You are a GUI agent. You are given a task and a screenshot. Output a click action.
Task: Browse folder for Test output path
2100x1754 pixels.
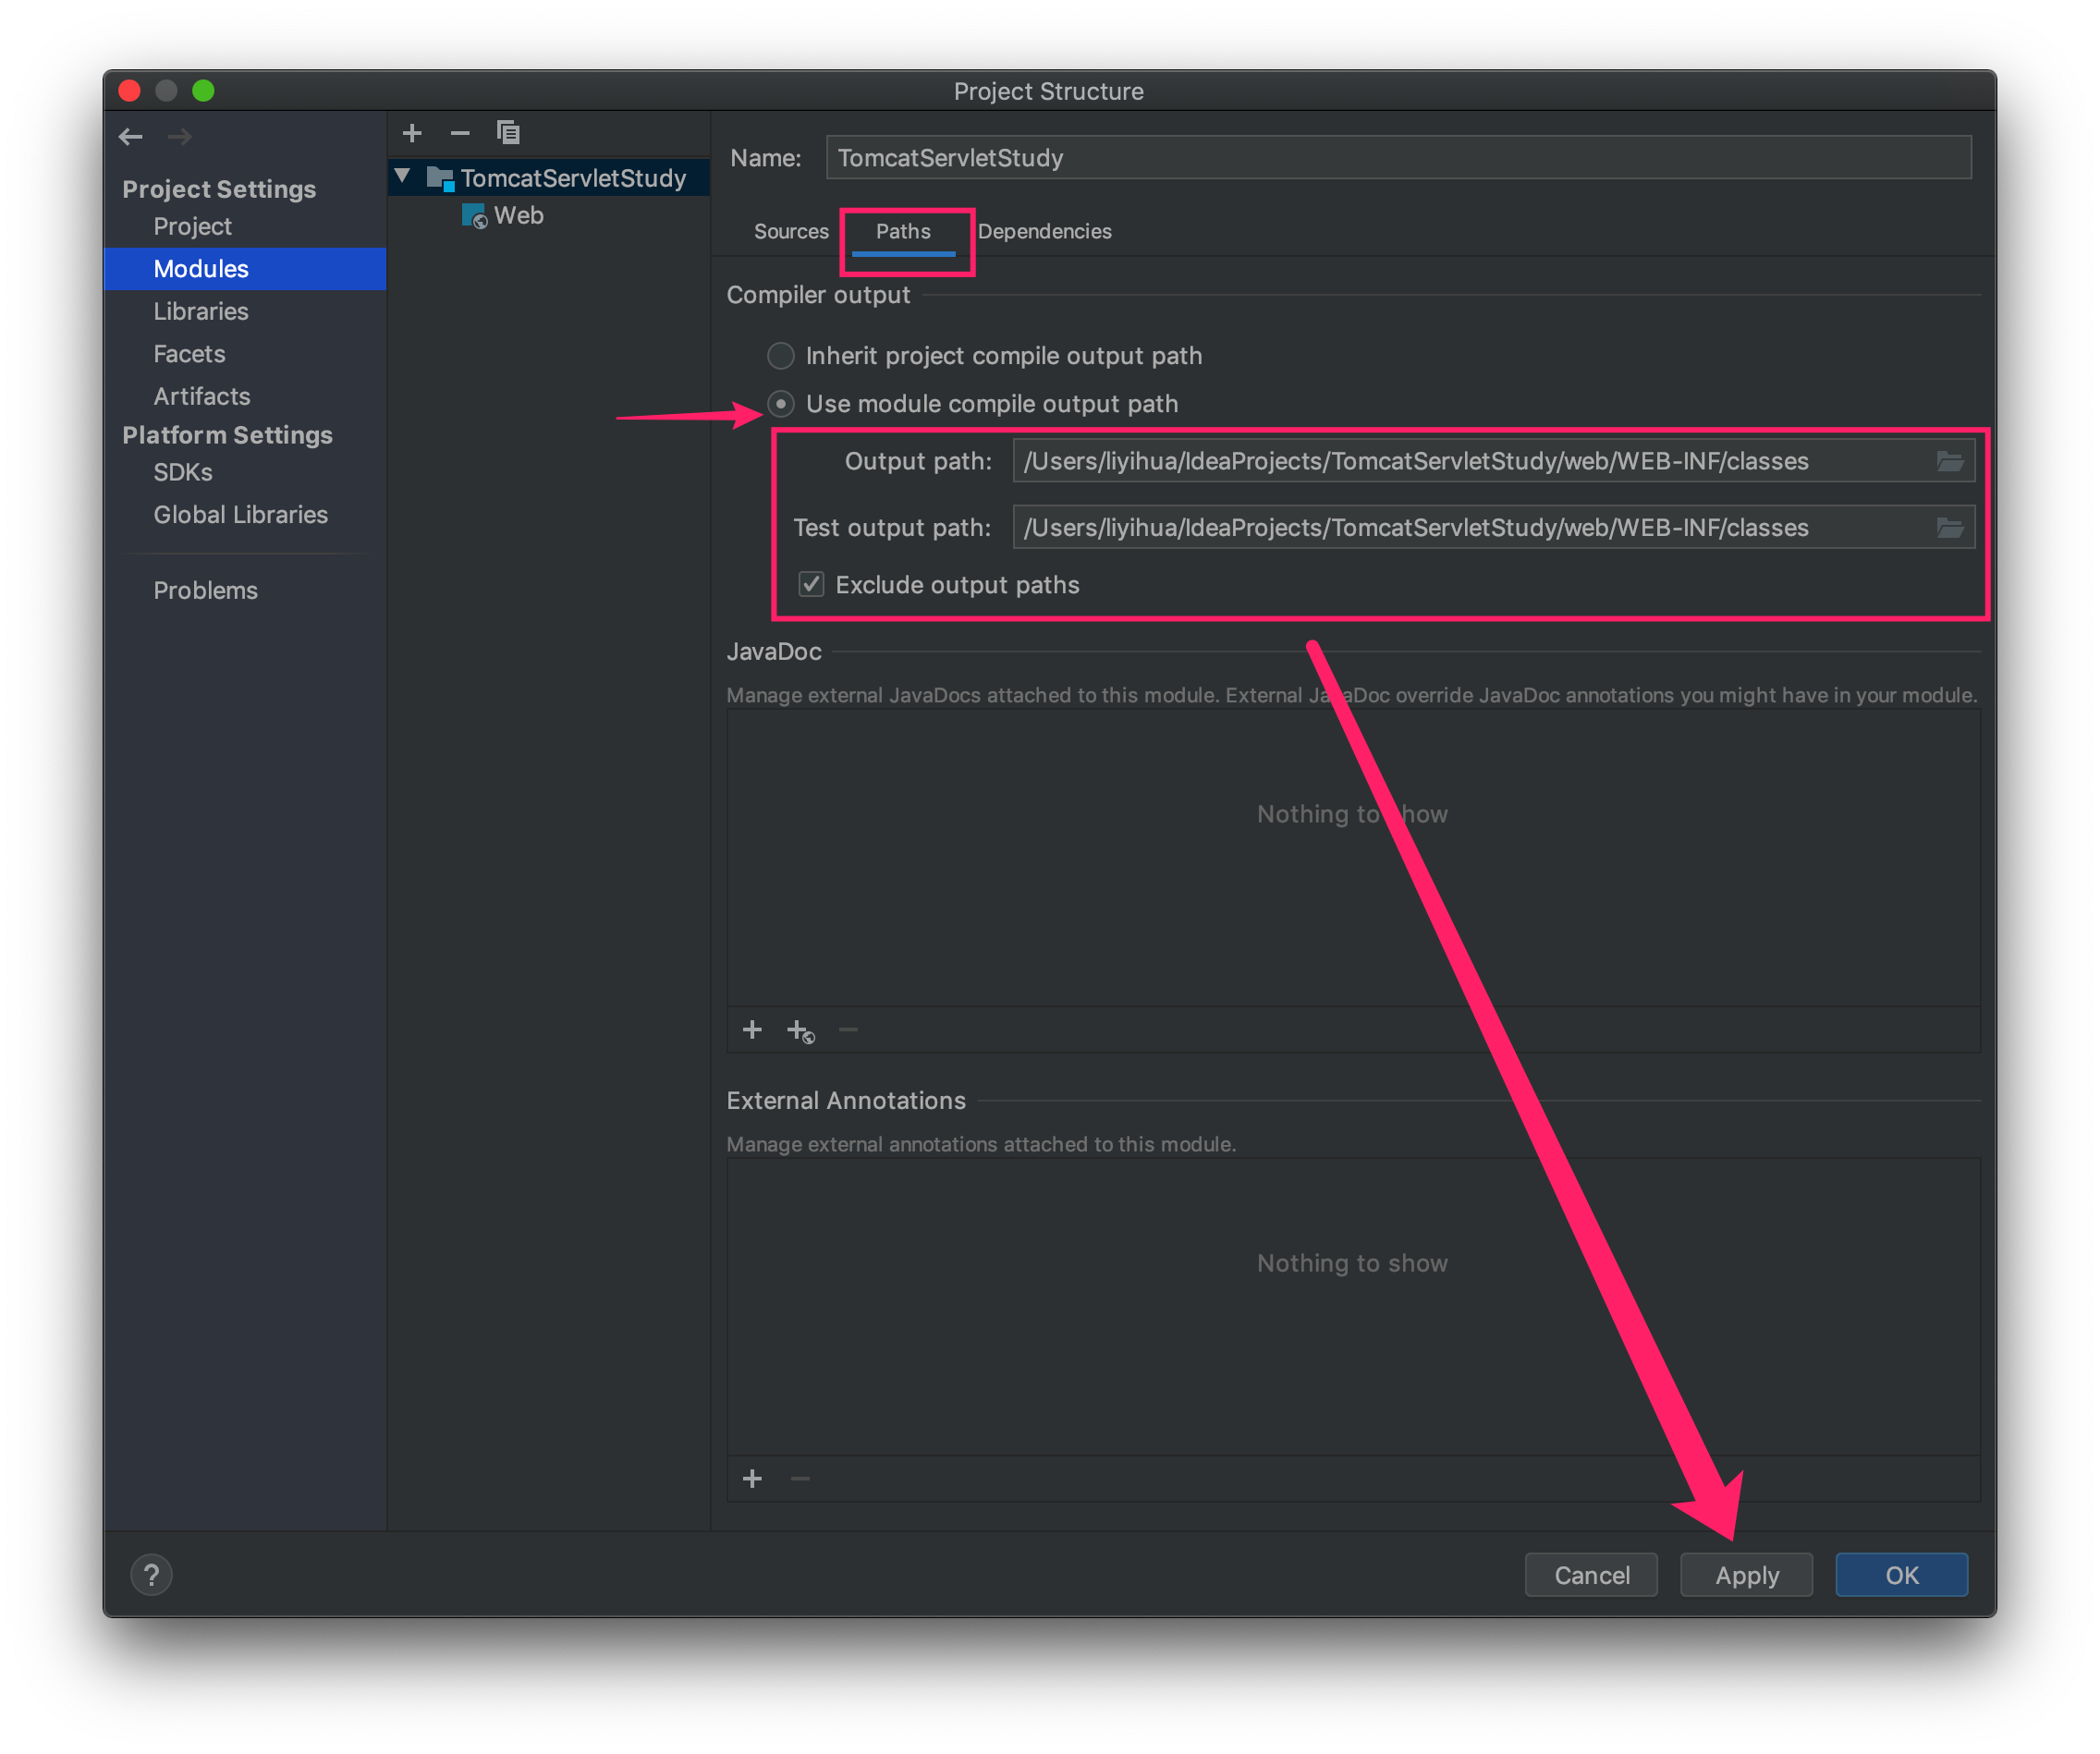(x=1949, y=528)
